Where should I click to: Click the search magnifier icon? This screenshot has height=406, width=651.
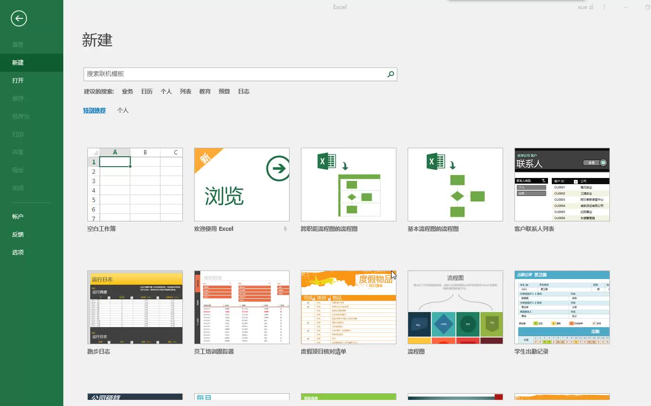point(391,74)
